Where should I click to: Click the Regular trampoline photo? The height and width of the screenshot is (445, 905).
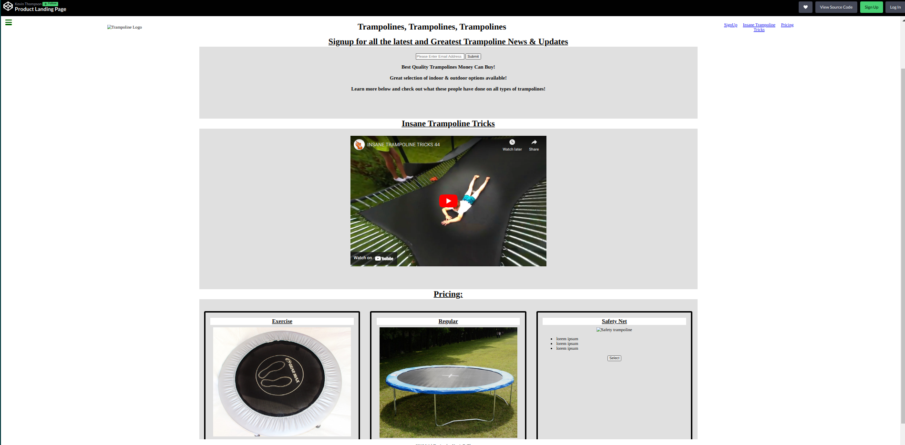(448, 382)
